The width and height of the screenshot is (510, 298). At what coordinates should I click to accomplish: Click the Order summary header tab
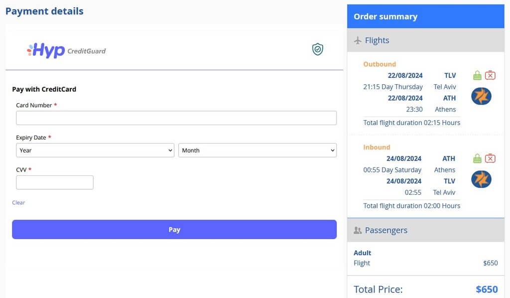tap(425, 16)
